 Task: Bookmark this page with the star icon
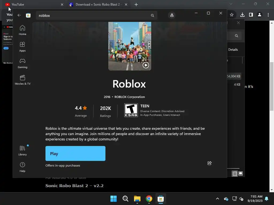pyautogui.click(x=232, y=15)
